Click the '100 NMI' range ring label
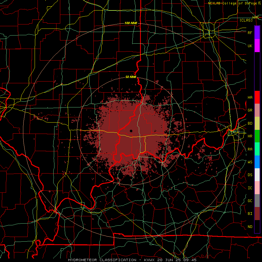 [131, 23]
